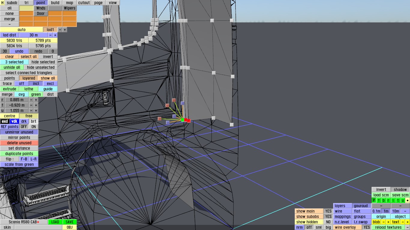Click the all layers button

tap(10, 8)
